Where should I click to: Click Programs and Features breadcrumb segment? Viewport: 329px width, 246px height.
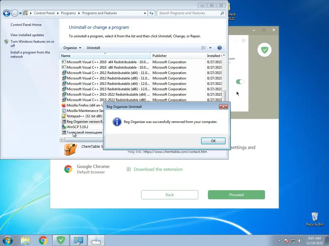point(99,13)
